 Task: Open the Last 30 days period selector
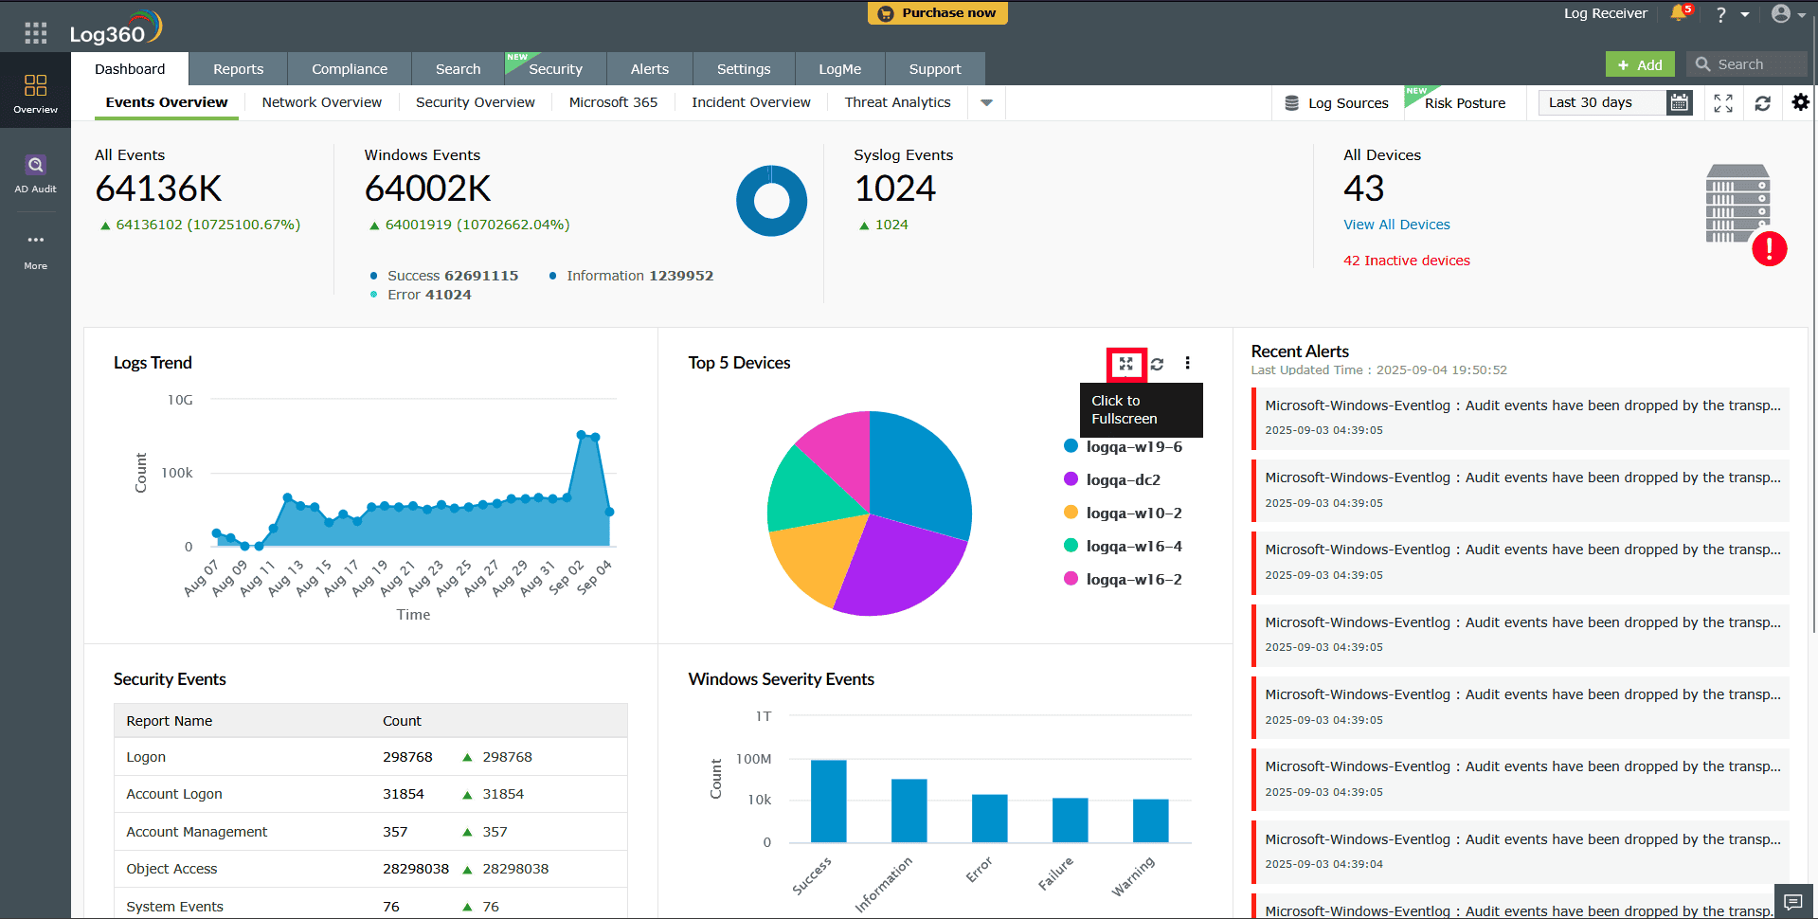[x=1602, y=102]
